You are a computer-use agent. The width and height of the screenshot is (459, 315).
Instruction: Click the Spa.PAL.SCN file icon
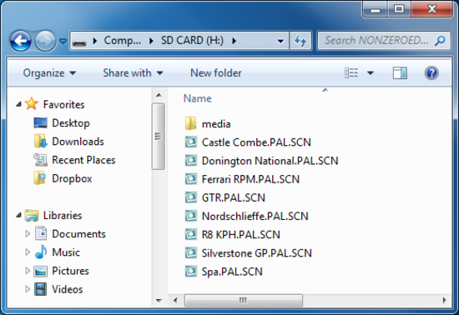pos(191,271)
